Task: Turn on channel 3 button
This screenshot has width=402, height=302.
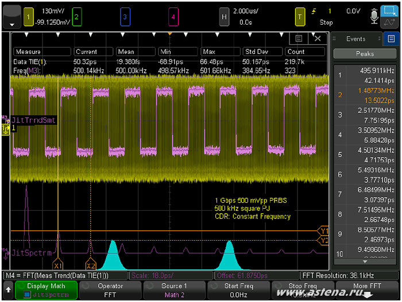Action: coord(125,17)
